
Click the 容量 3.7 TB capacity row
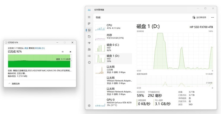(x=186, y=92)
